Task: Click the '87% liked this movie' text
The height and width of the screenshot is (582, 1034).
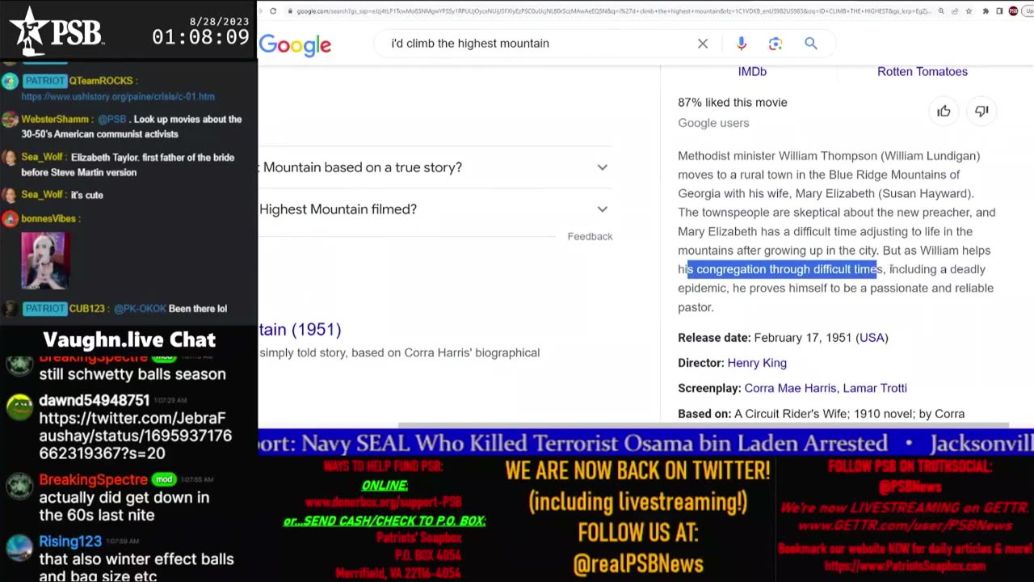Action: [733, 103]
